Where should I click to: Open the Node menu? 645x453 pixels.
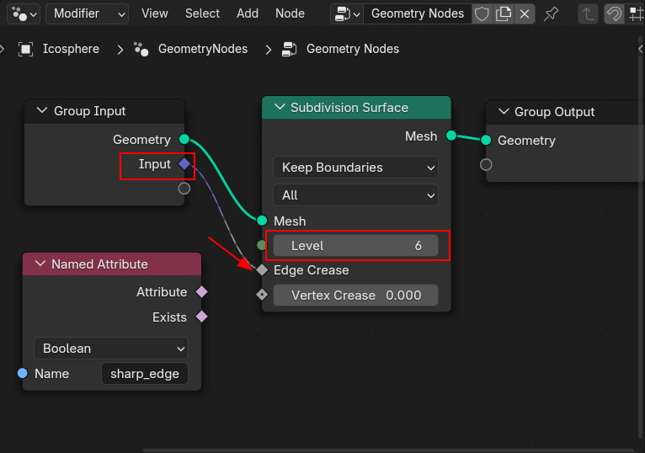(290, 13)
